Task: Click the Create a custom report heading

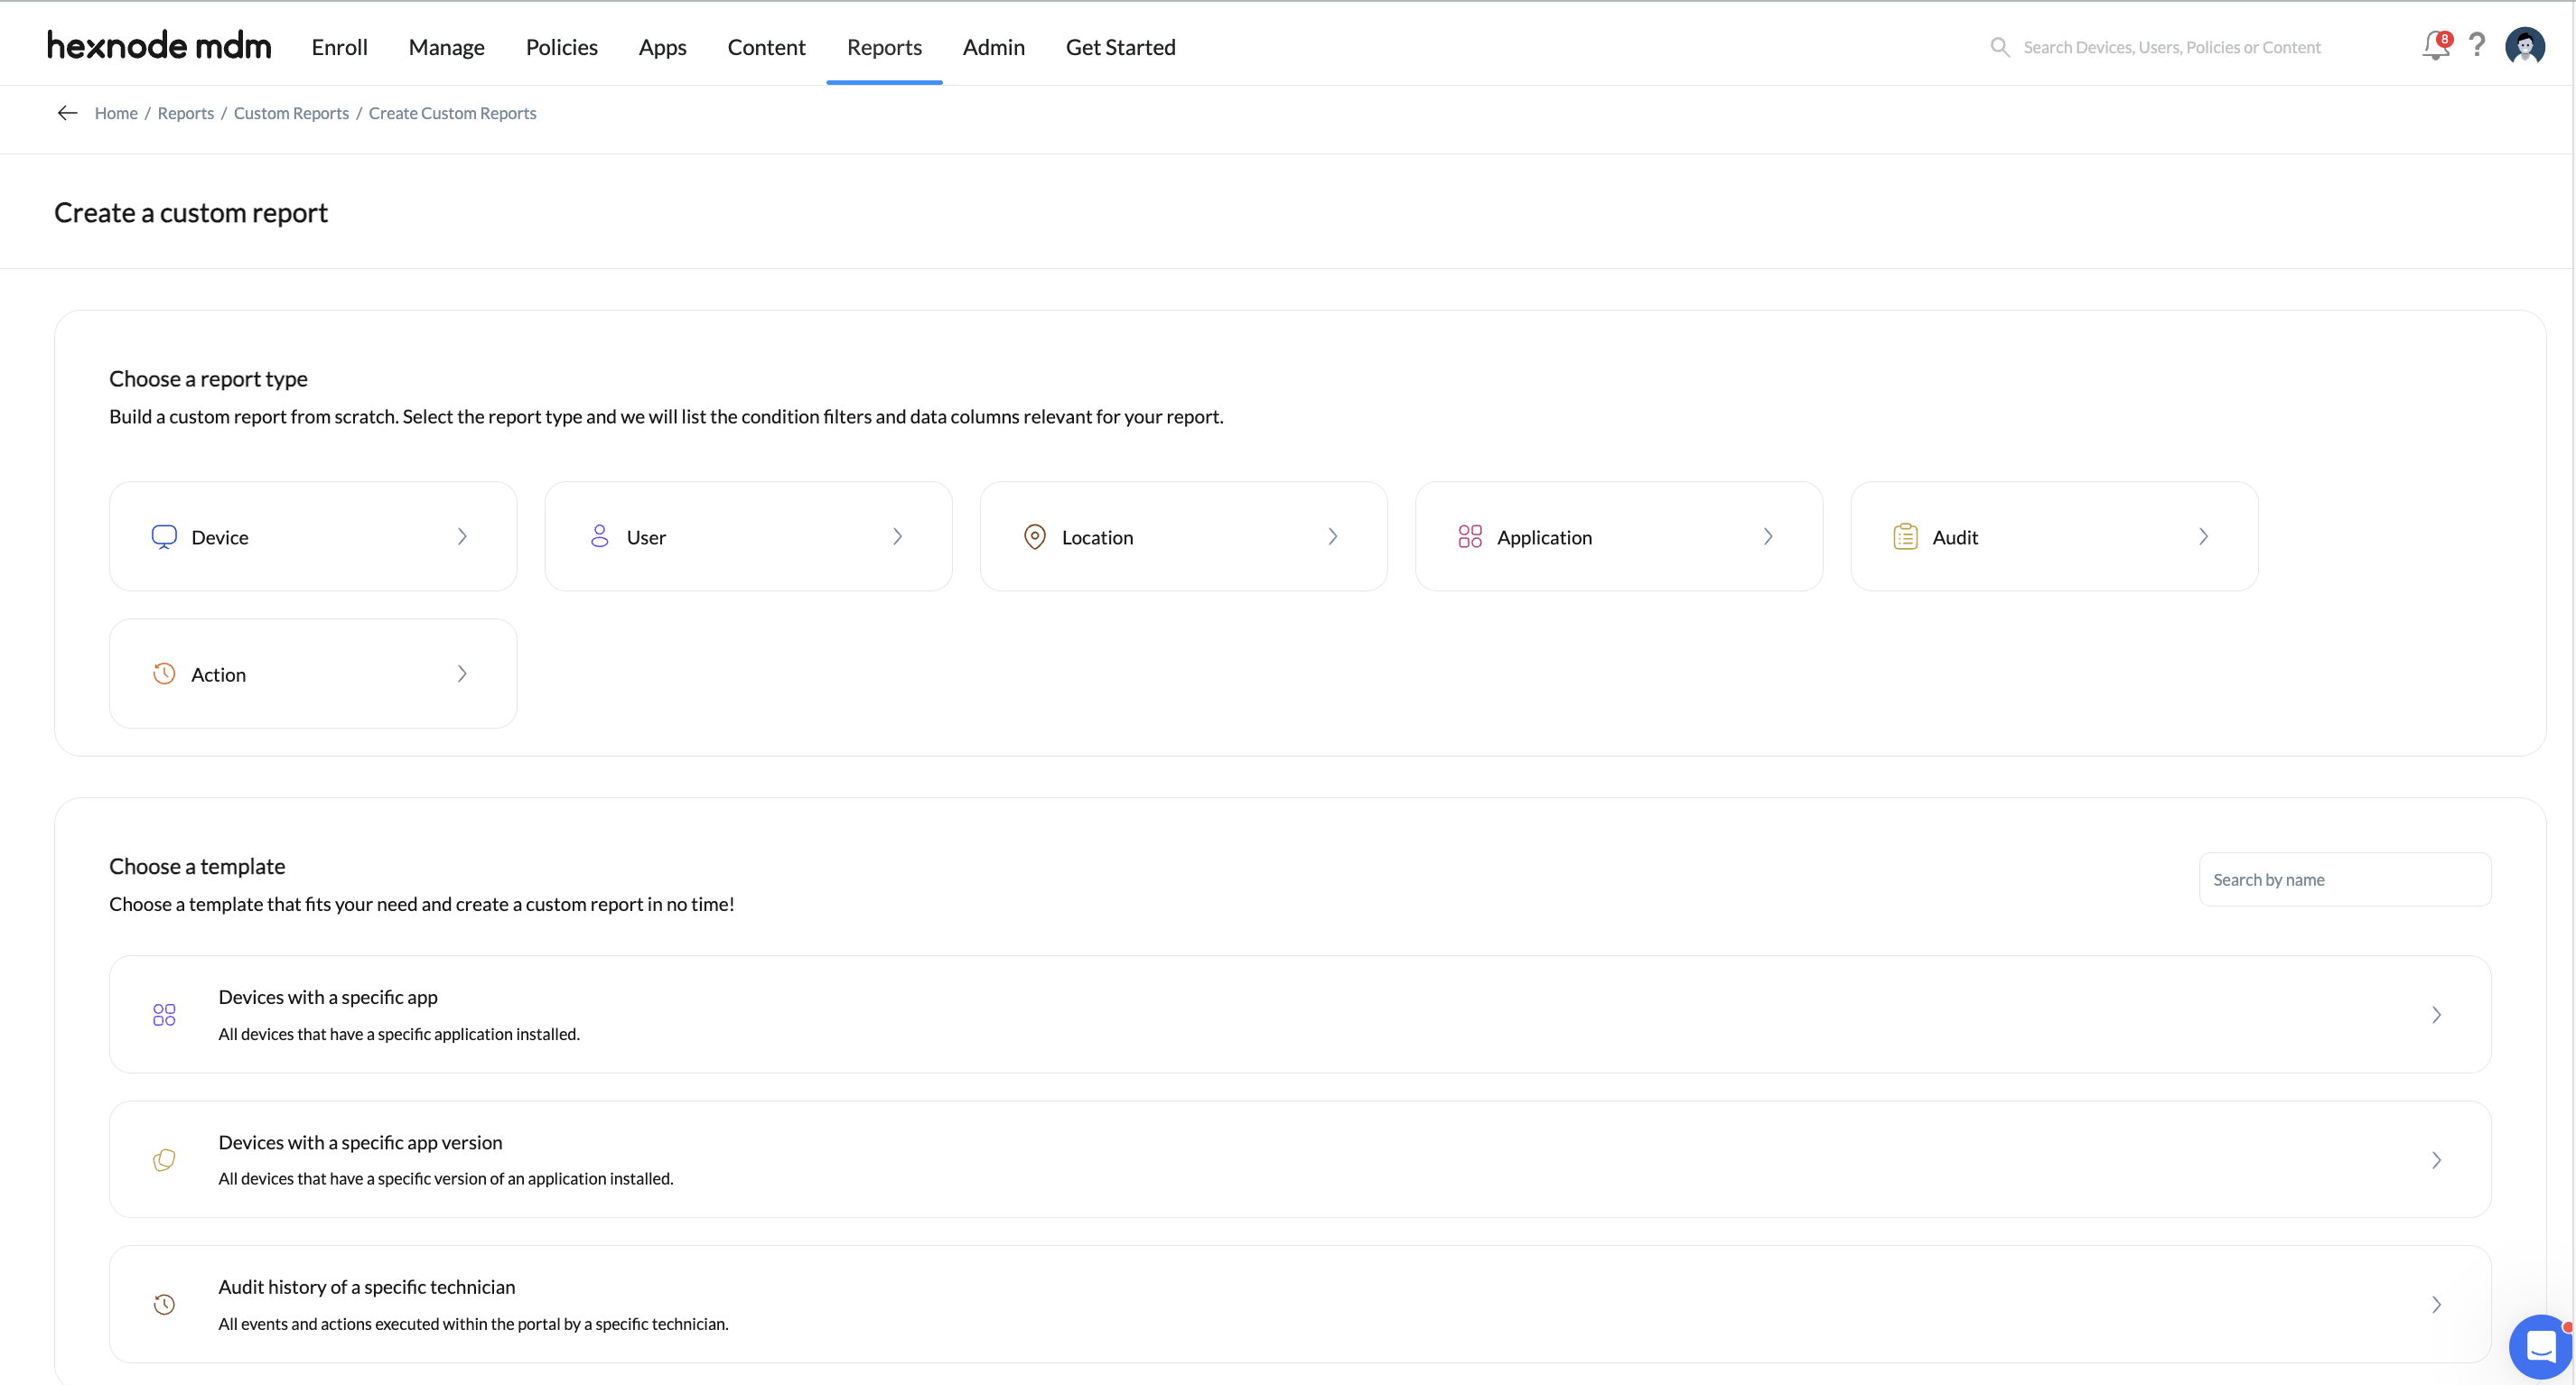Action: 191,213
